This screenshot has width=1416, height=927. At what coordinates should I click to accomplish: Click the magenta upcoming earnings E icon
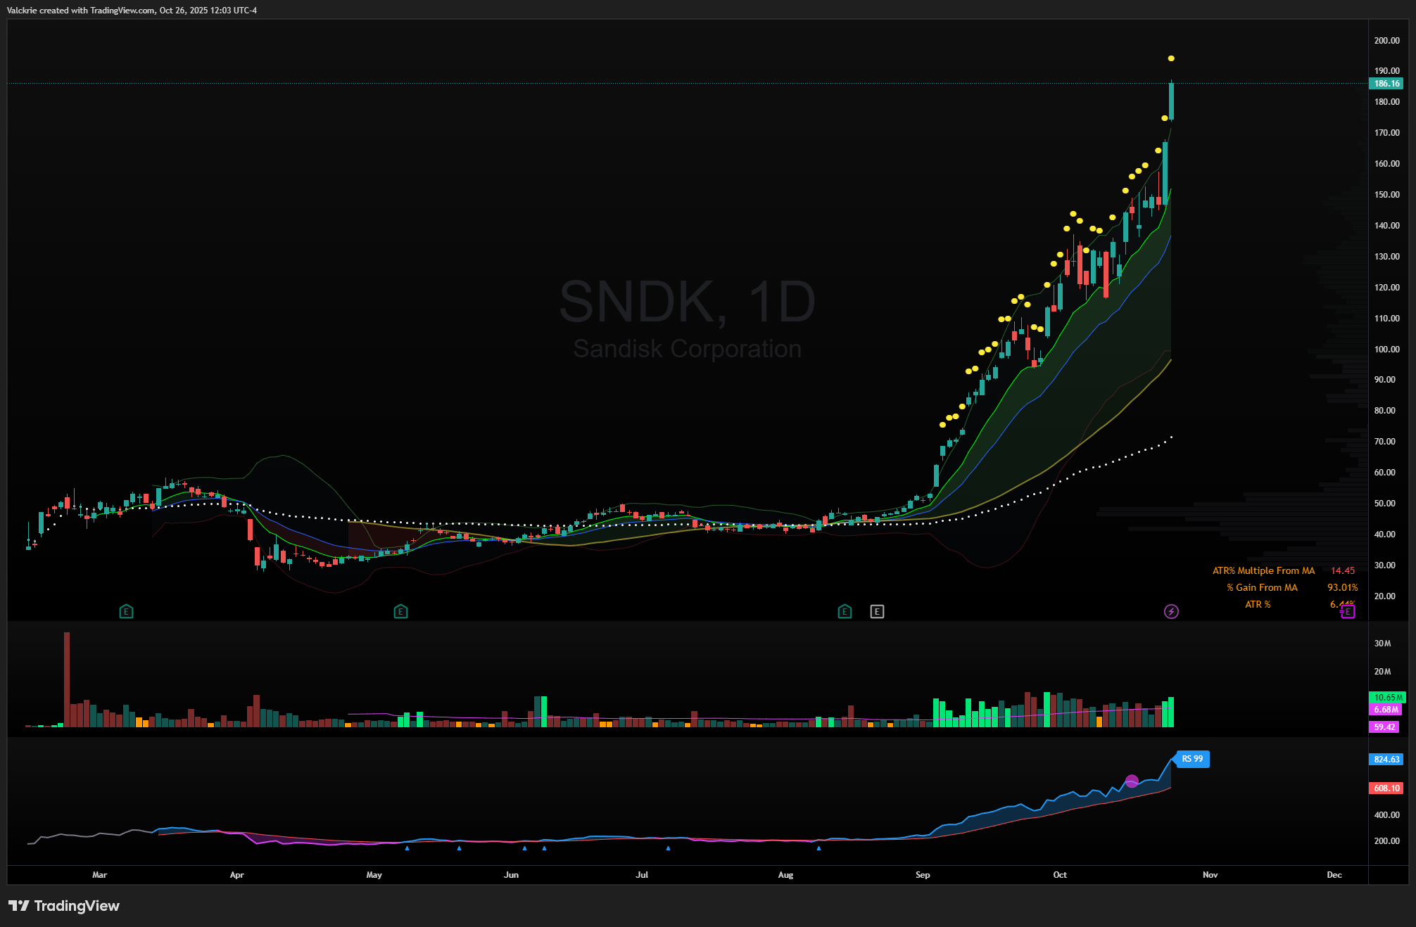[1348, 611]
